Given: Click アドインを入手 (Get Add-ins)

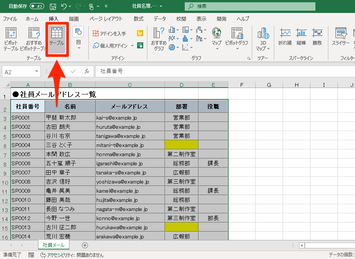Looking at the screenshot, I should 110,34.
